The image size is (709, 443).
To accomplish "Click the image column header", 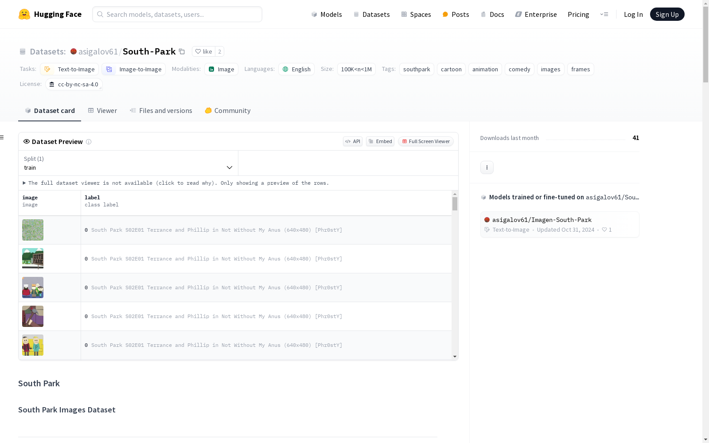I will 50,203.
